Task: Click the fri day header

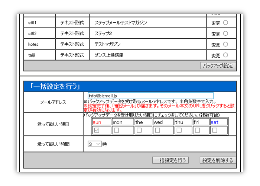Action: (x=201, y=122)
